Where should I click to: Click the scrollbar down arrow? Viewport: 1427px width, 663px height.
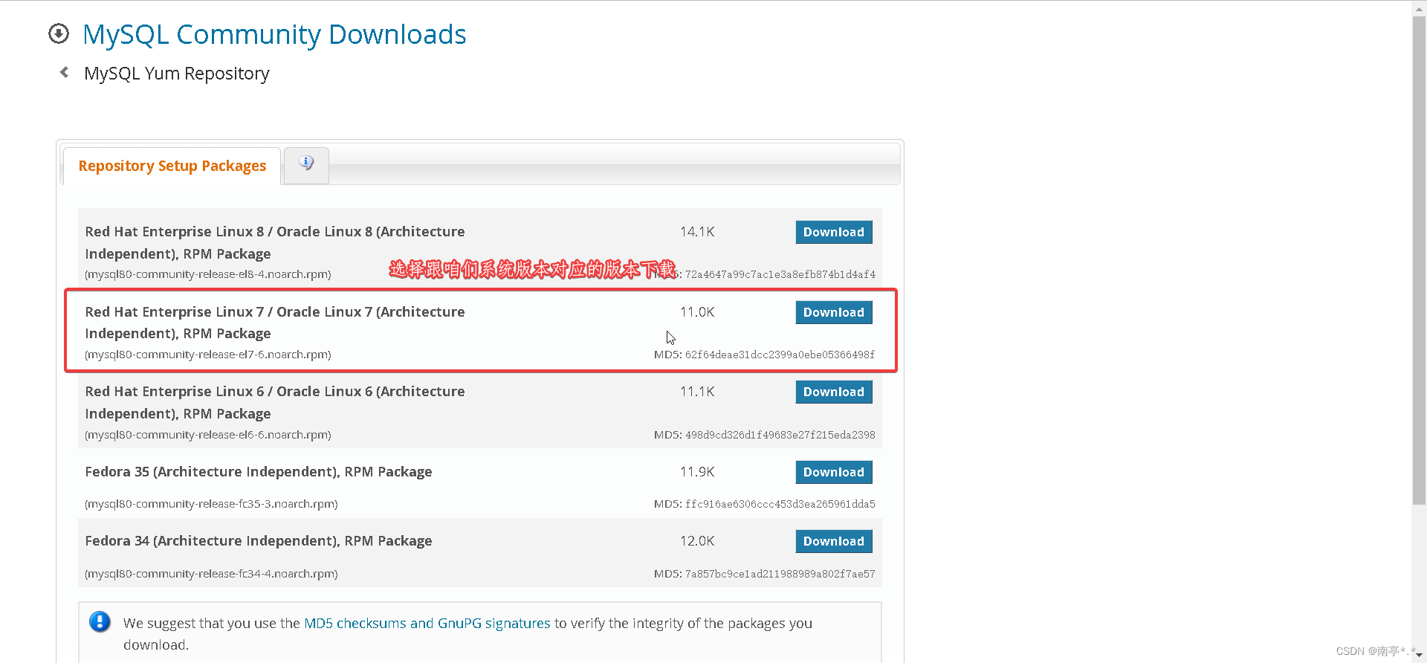click(x=1419, y=656)
